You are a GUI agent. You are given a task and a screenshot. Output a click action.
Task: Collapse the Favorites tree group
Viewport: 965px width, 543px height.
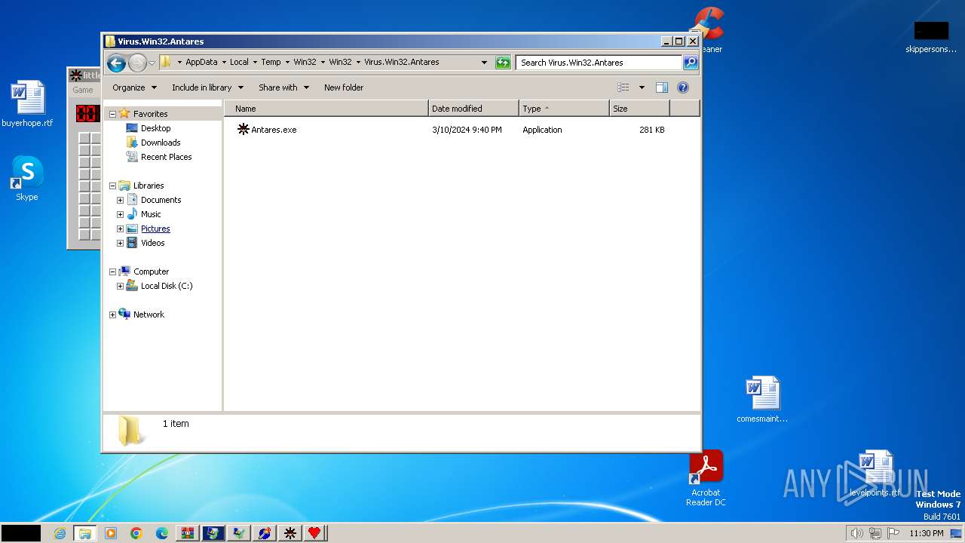coord(112,114)
